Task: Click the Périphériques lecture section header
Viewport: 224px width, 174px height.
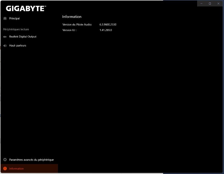Action: [x=16, y=29]
